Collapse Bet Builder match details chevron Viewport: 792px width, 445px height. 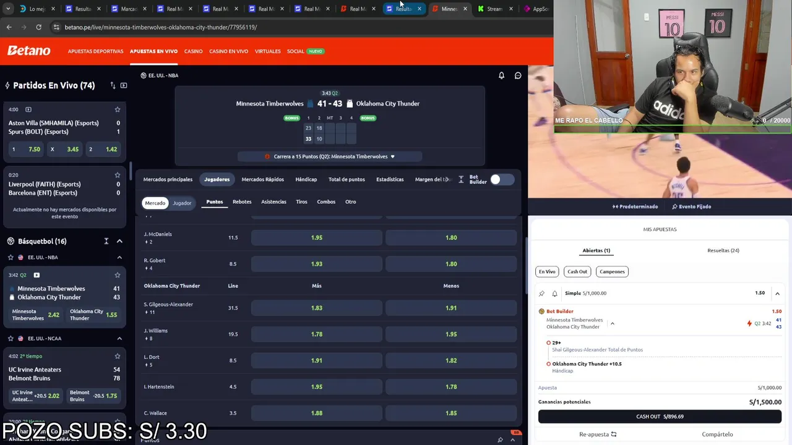612,323
